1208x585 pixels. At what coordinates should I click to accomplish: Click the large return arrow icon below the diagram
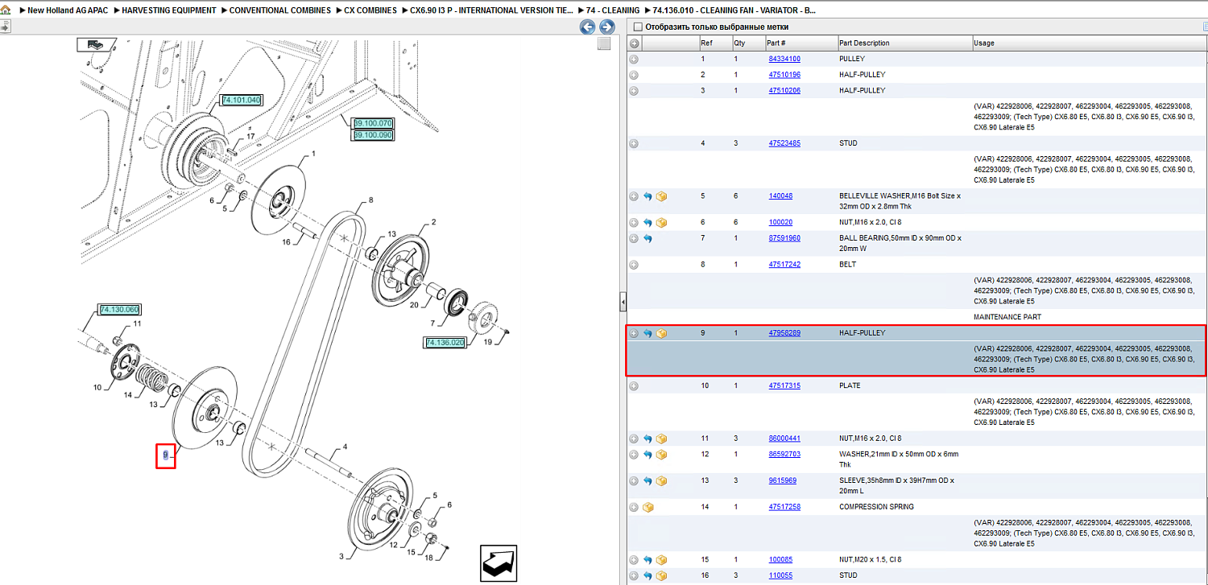coord(499,563)
